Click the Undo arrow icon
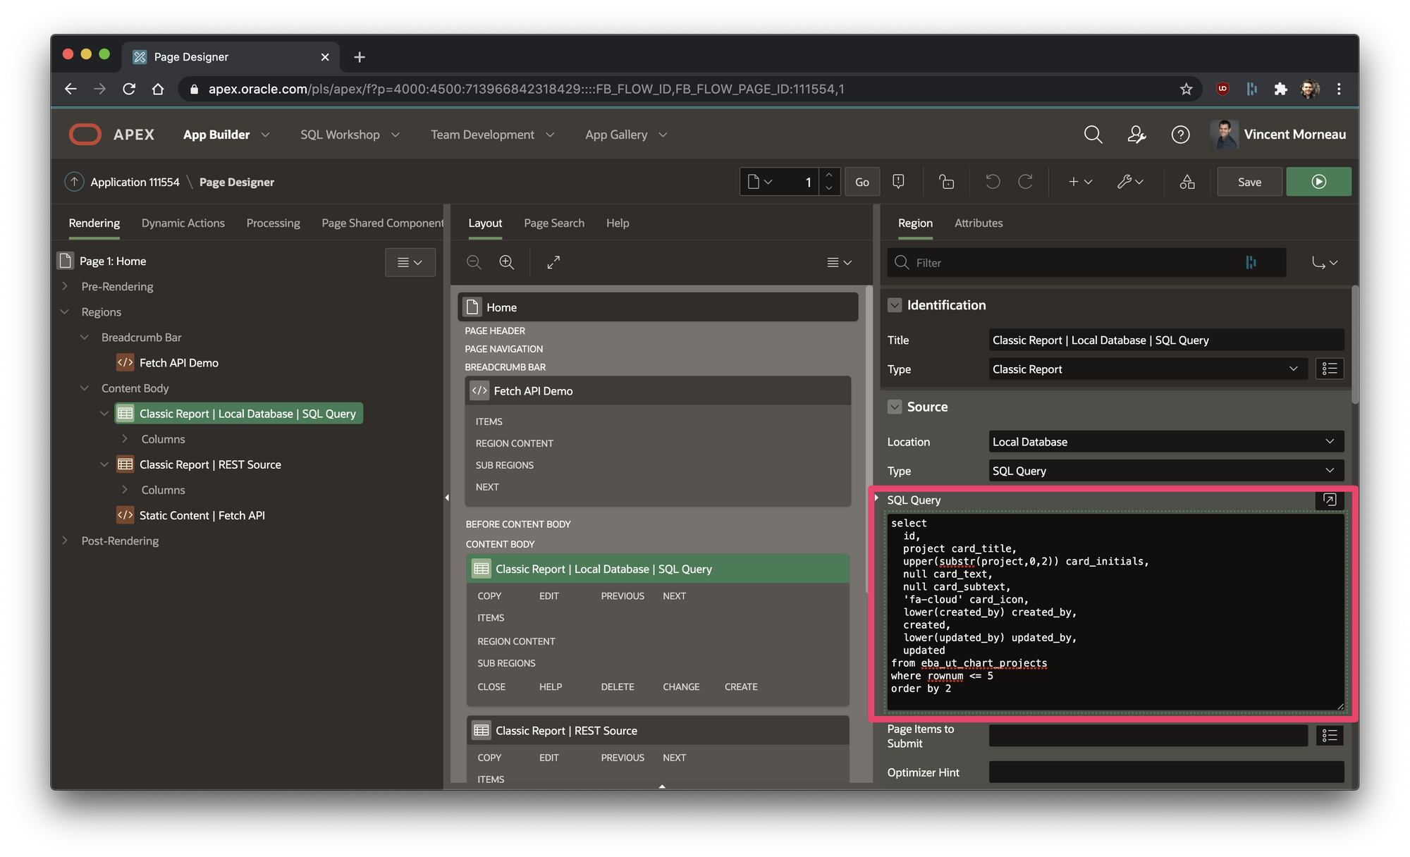Image resolution: width=1410 pixels, height=857 pixels. (993, 182)
